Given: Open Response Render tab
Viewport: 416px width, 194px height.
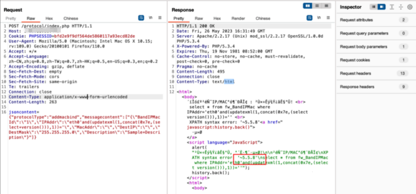Looking at the screenshot, I should (238, 19).
